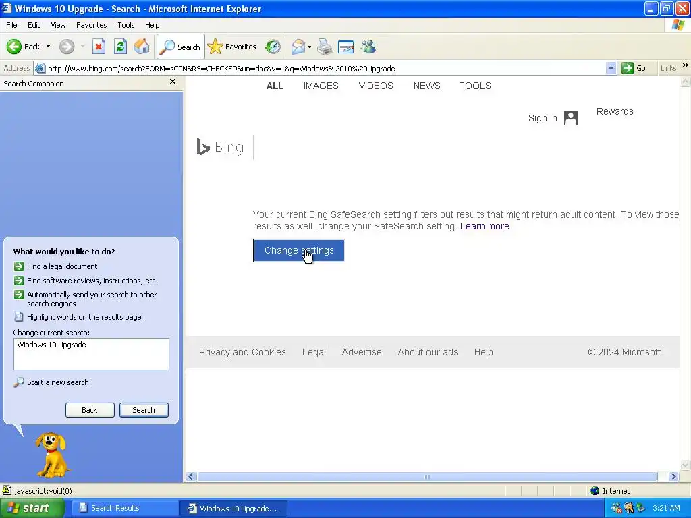The image size is (691, 518).
Task: Click the Mail envelope icon
Action: tap(298, 47)
